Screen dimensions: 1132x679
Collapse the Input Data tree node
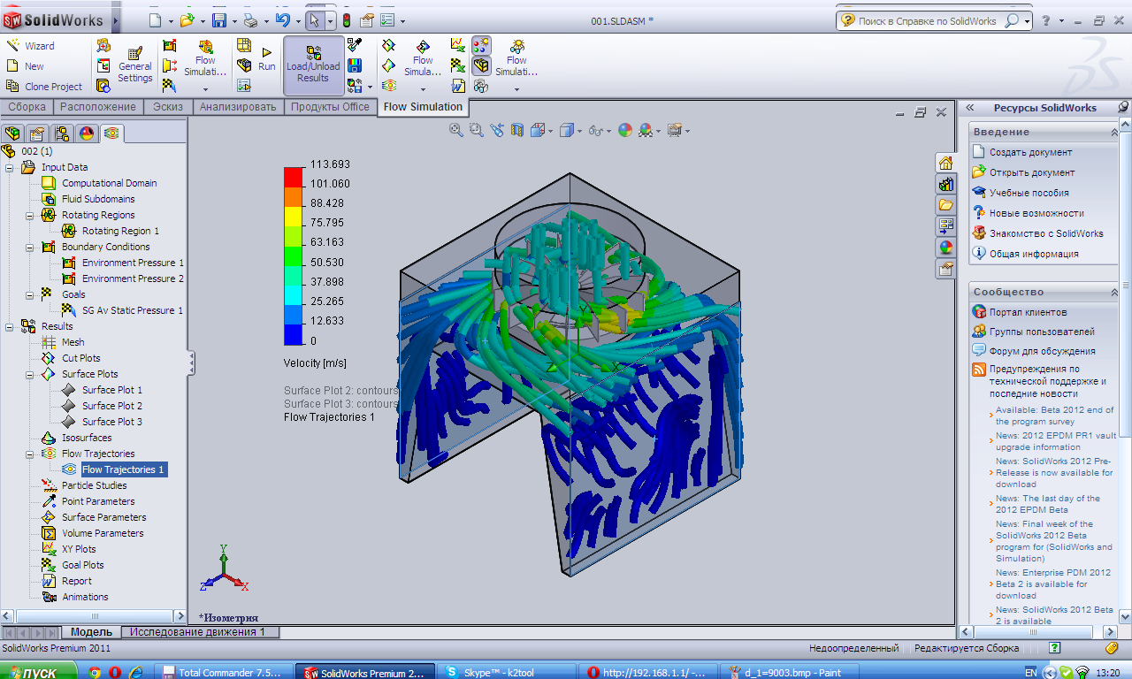10,167
